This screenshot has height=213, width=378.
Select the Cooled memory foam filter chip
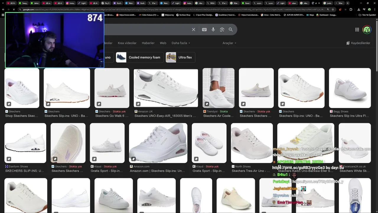(139, 57)
